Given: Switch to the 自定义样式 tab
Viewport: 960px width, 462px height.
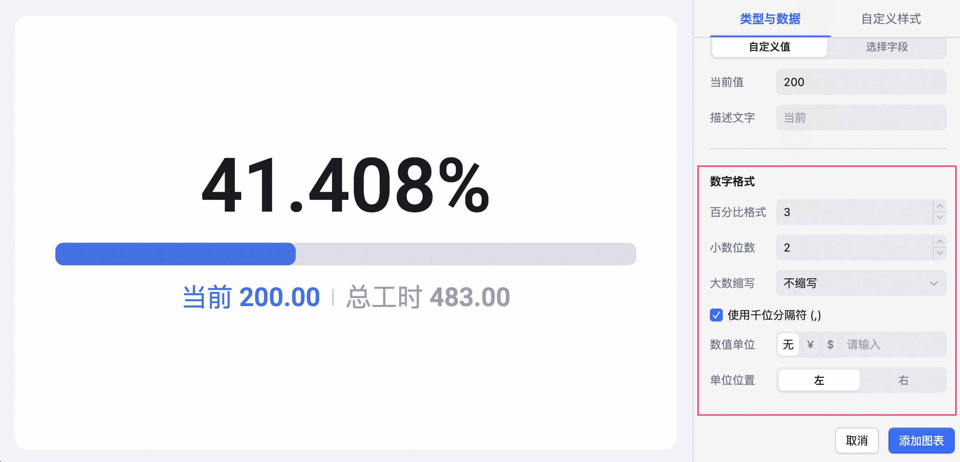Looking at the screenshot, I should 891,19.
